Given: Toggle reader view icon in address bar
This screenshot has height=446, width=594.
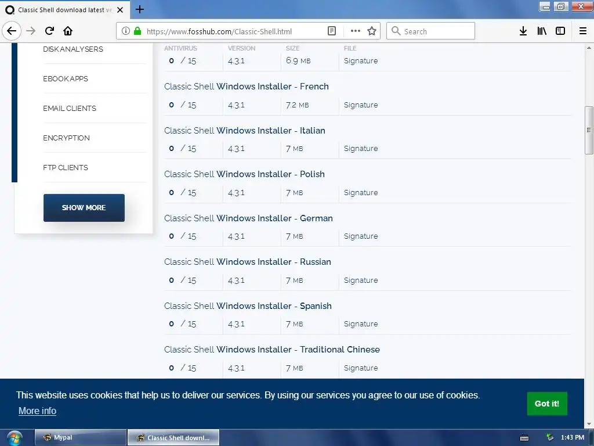Looking at the screenshot, I should (x=331, y=31).
